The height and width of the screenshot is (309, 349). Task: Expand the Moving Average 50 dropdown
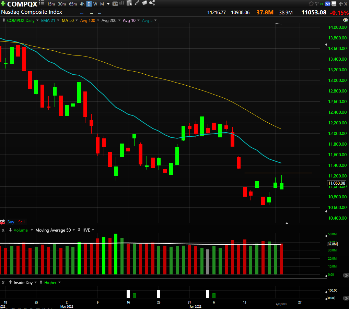point(74,230)
